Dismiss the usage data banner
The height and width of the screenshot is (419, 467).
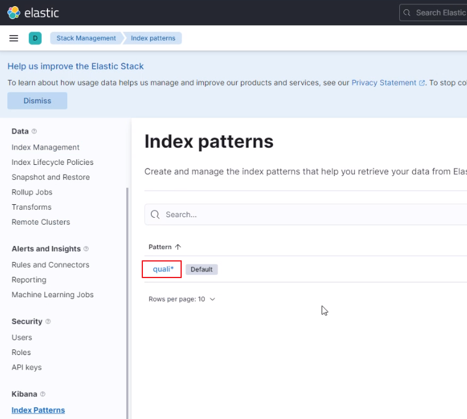tap(37, 100)
